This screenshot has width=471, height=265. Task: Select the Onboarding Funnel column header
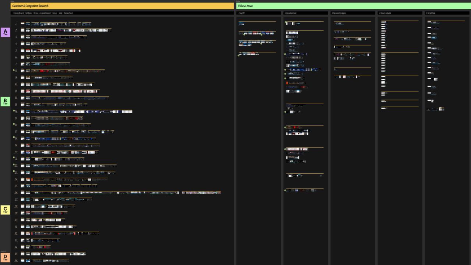click(305, 13)
